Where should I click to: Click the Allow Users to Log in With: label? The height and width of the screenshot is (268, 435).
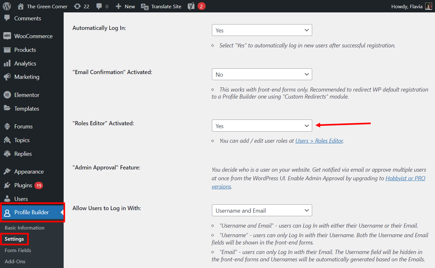(x=107, y=208)
